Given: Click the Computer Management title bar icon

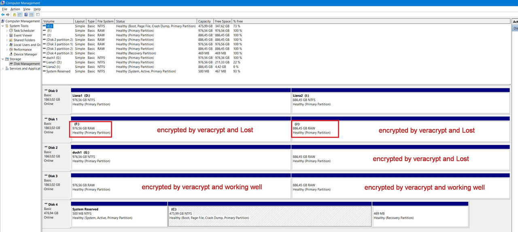Looking at the screenshot, I should 3,3.
